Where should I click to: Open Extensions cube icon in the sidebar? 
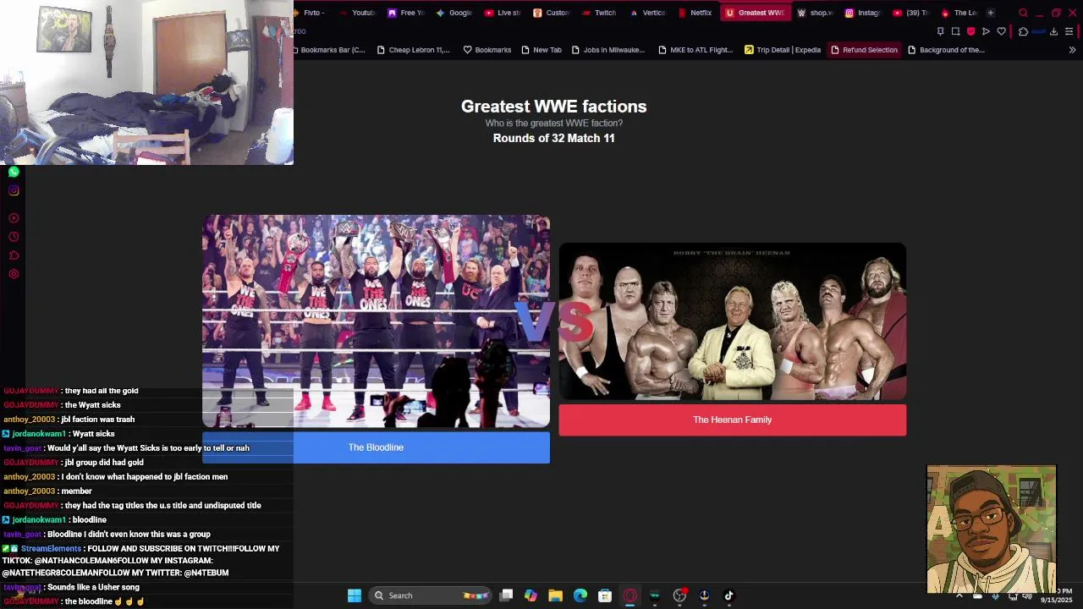click(x=14, y=255)
